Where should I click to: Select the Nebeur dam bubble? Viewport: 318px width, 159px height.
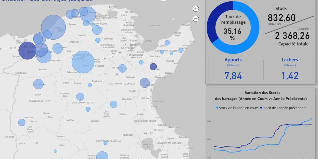pyautogui.click(x=38, y=84)
